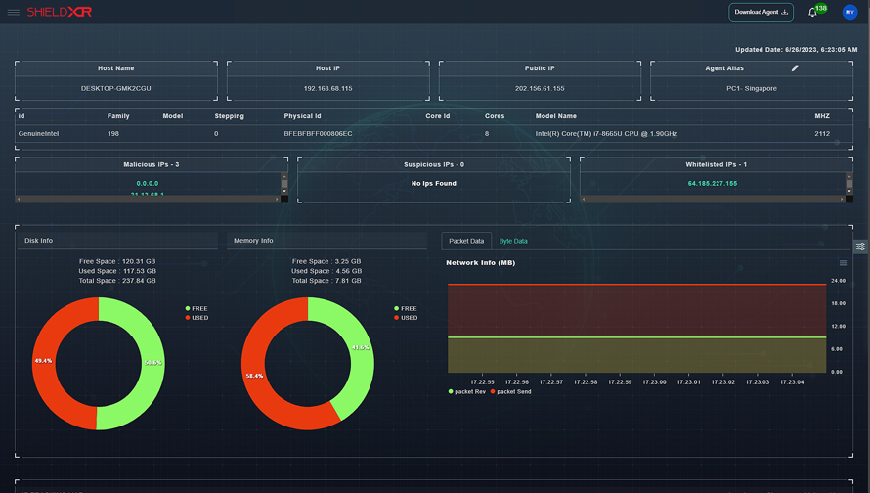Click the agent alias PC1- Singapore
Viewport: 870px width, 493px height.
point(752,89)
